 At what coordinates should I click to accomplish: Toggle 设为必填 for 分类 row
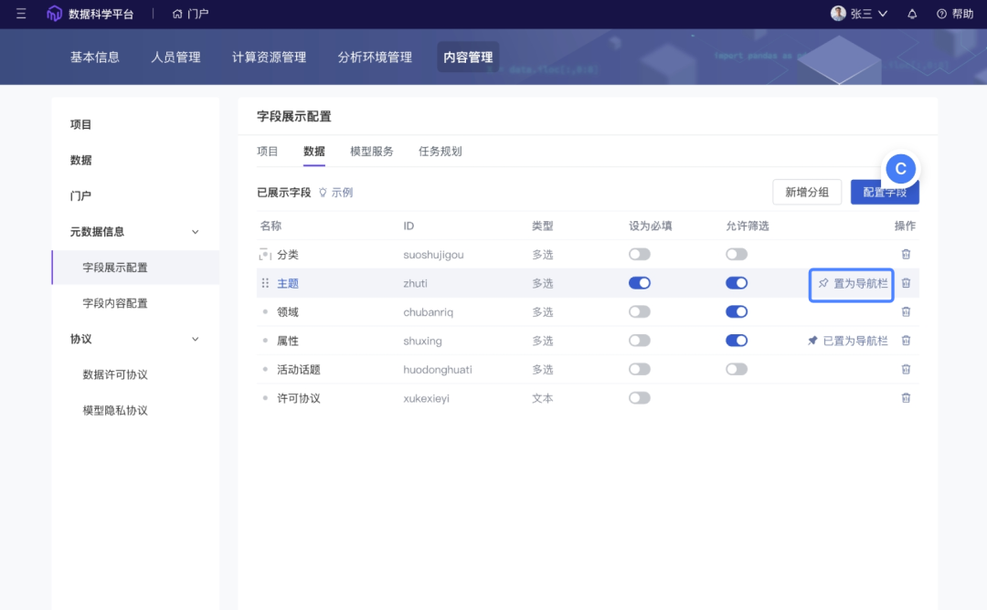pos(640,255)
